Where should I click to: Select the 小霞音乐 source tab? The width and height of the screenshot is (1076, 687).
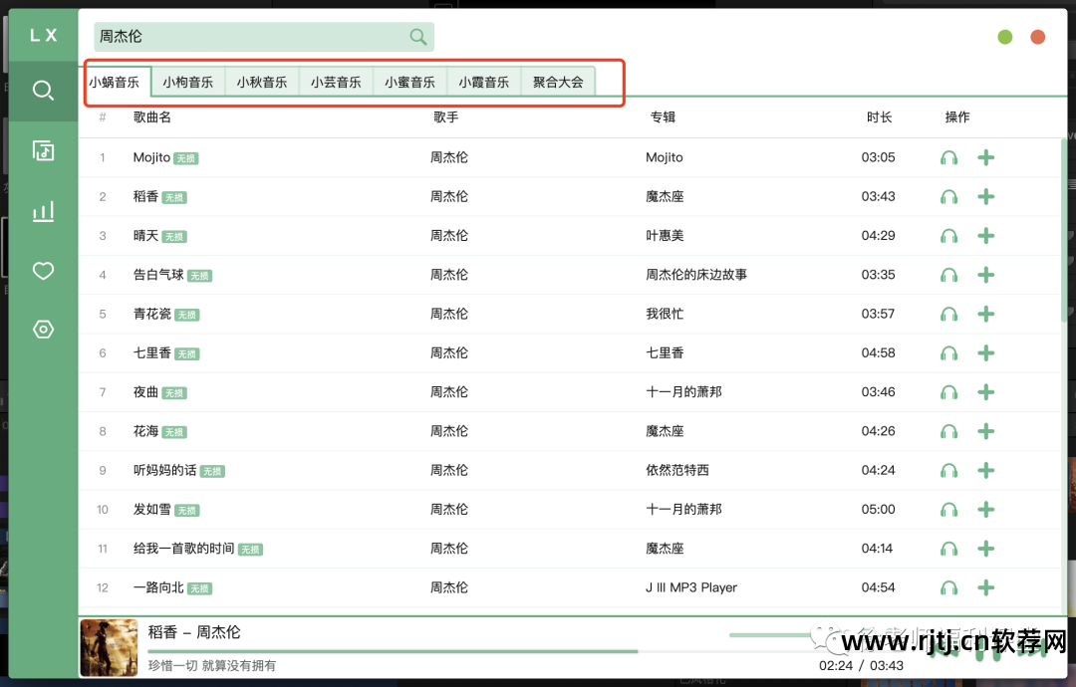(x=483, y=82)
